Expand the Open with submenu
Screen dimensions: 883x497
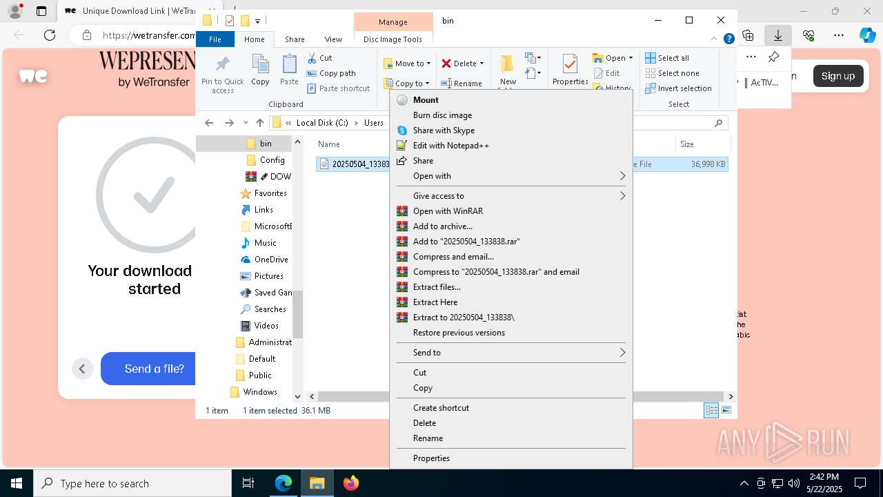[511, 176]
